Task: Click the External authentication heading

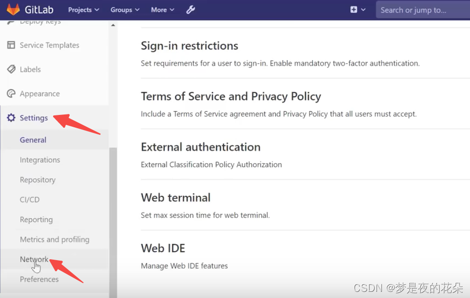Action: 200,147
